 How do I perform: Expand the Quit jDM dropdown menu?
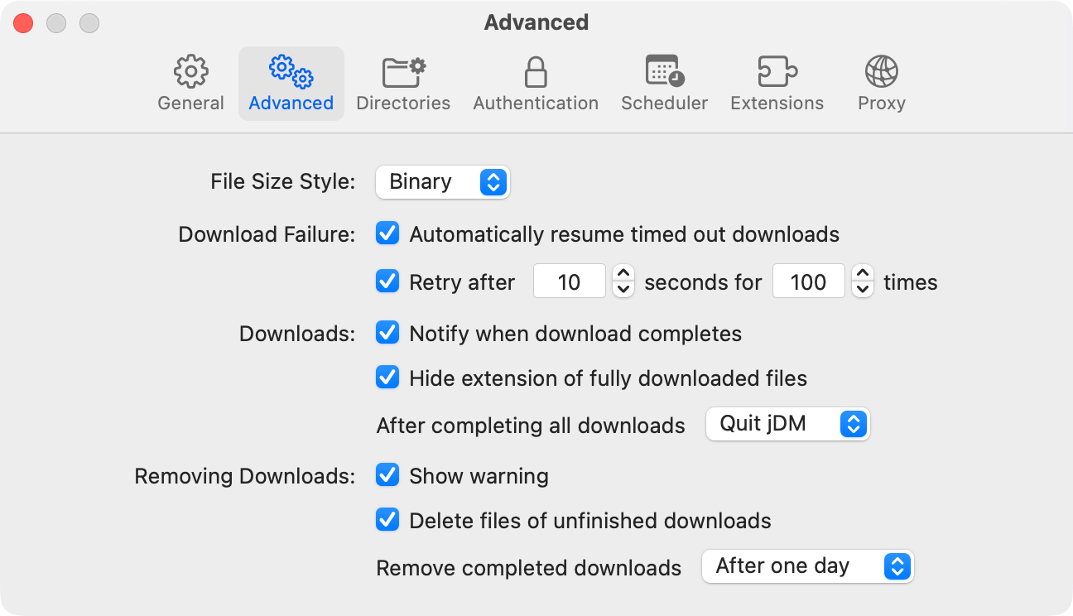[x=787, y=424]
